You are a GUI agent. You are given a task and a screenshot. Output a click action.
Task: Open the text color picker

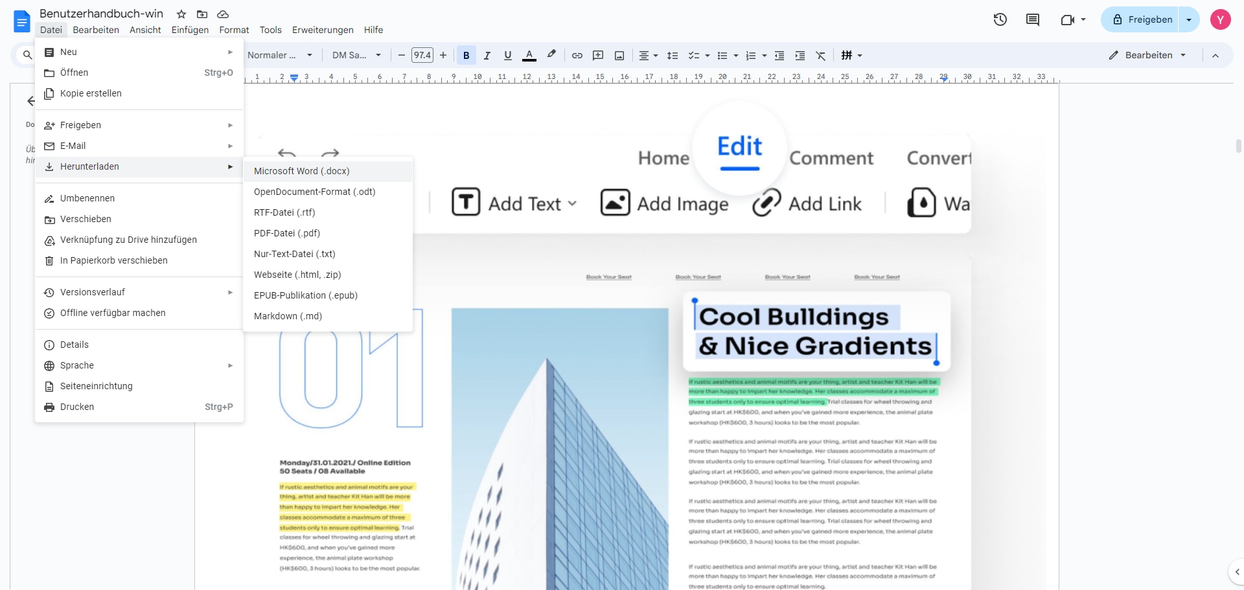[529, 56]
